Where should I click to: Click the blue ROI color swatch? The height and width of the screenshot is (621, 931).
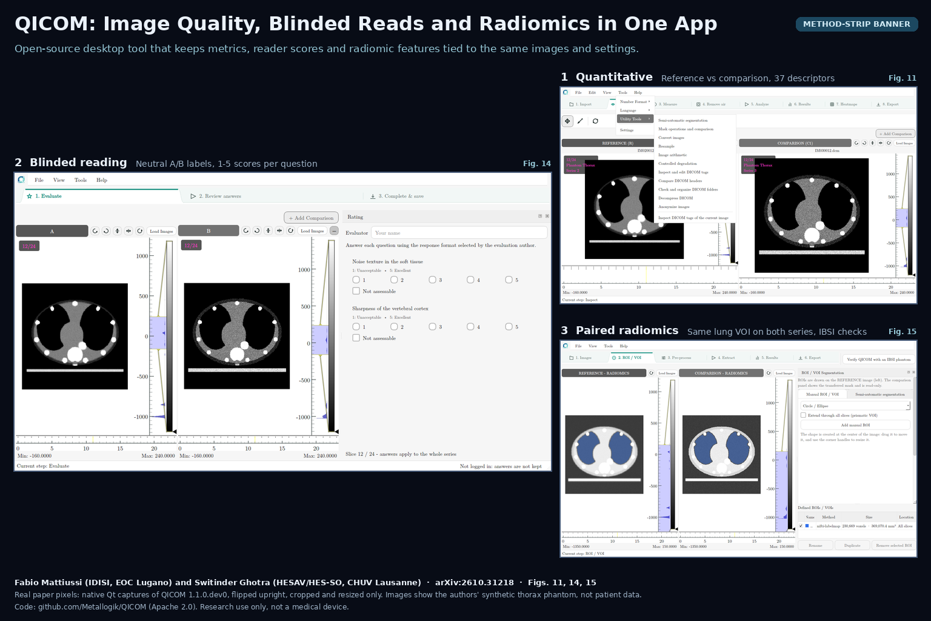[x=807, y=526]
